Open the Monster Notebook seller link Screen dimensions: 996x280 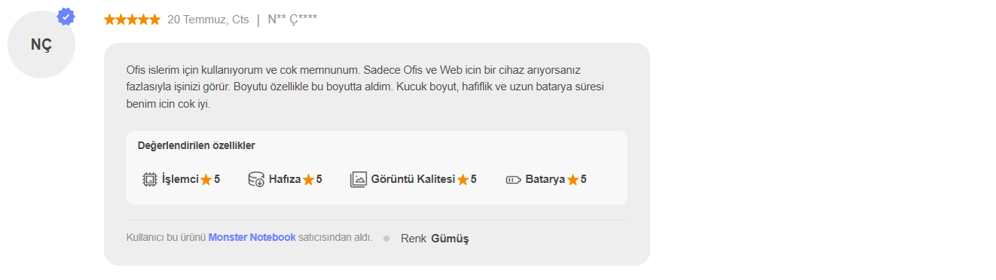coord(252,237)
